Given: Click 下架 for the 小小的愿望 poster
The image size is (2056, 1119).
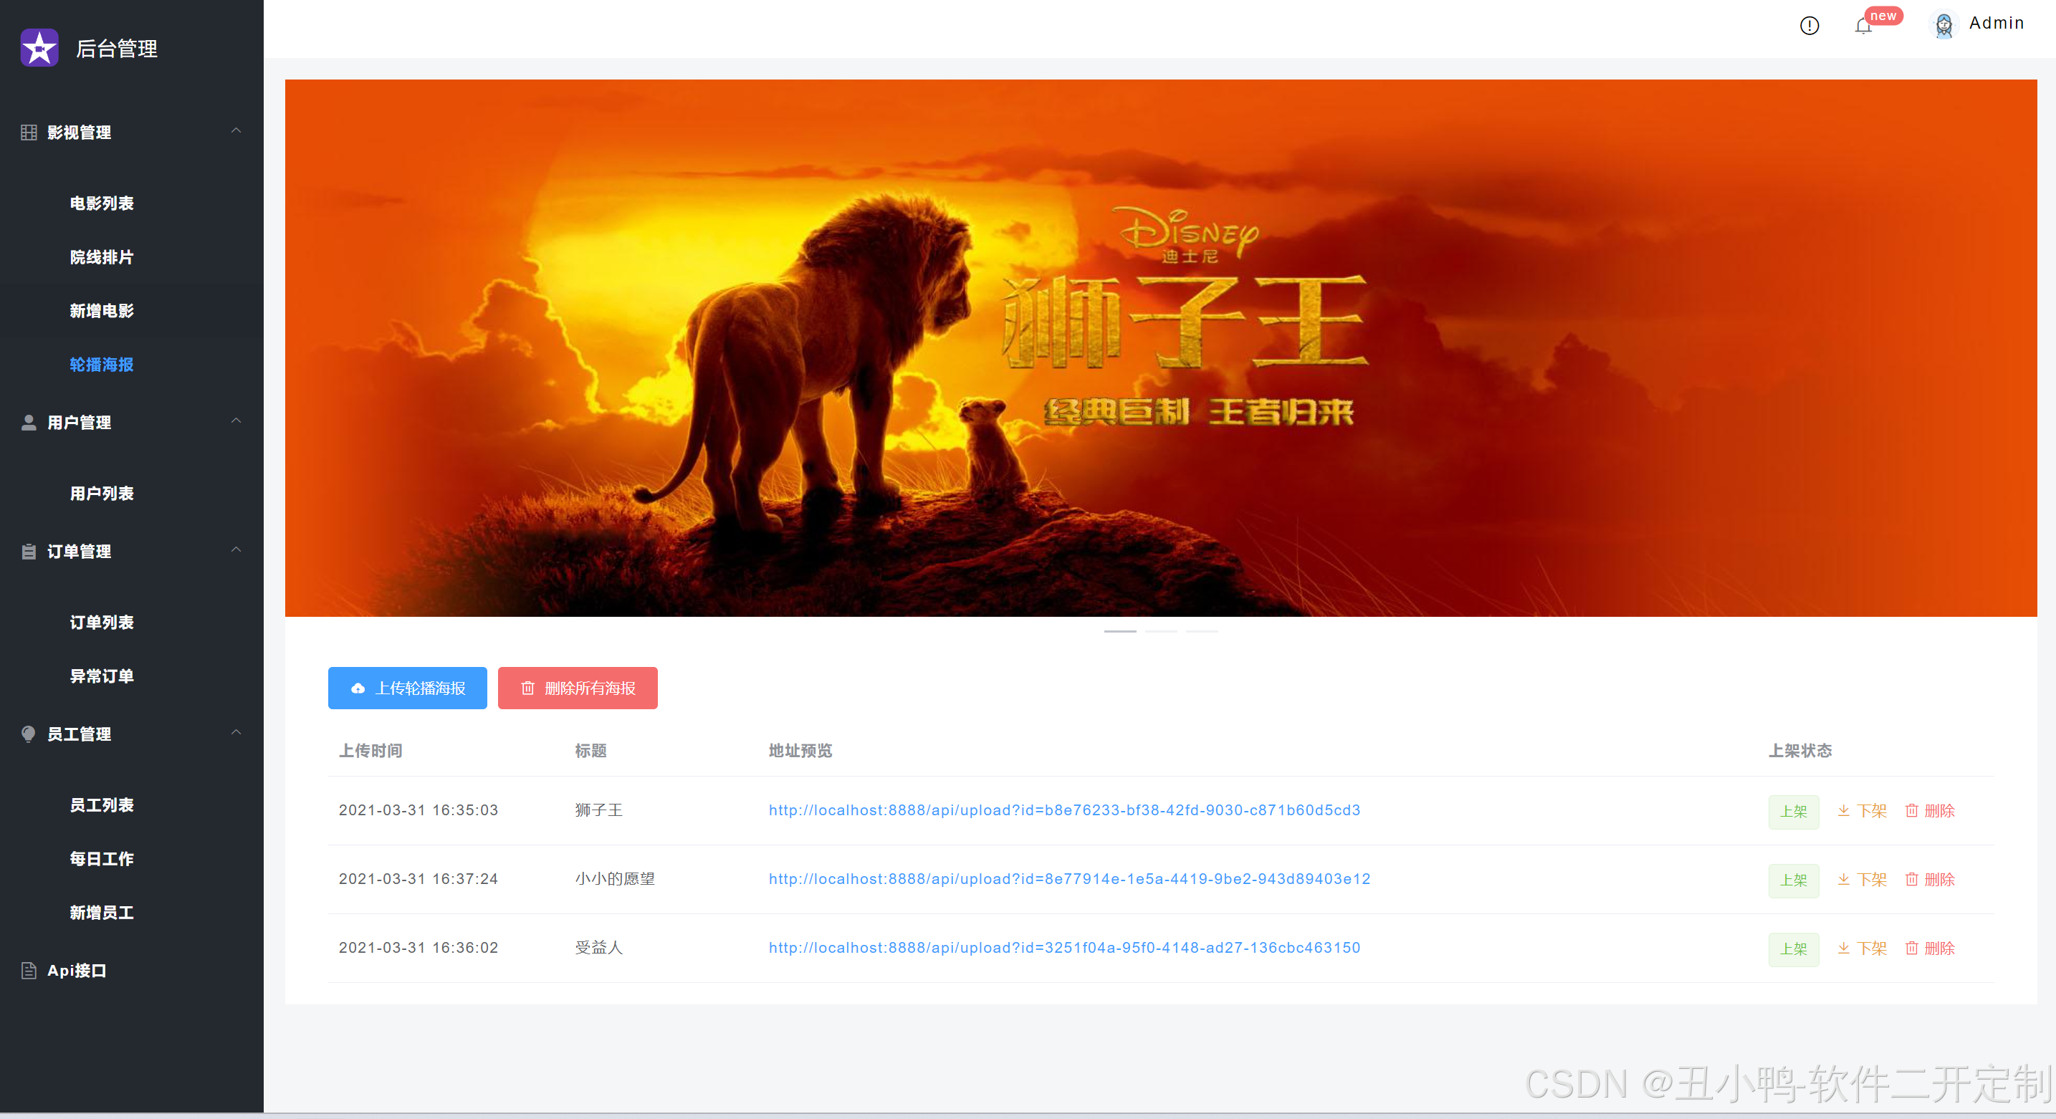Looking at the screenshot, I should pyautogui.click(x=1862, y=880).
